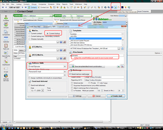The height and width of the screenshot is (130, 163).
Task: Uncheck Send mail as mailmerge
Action: coord(70,74)
